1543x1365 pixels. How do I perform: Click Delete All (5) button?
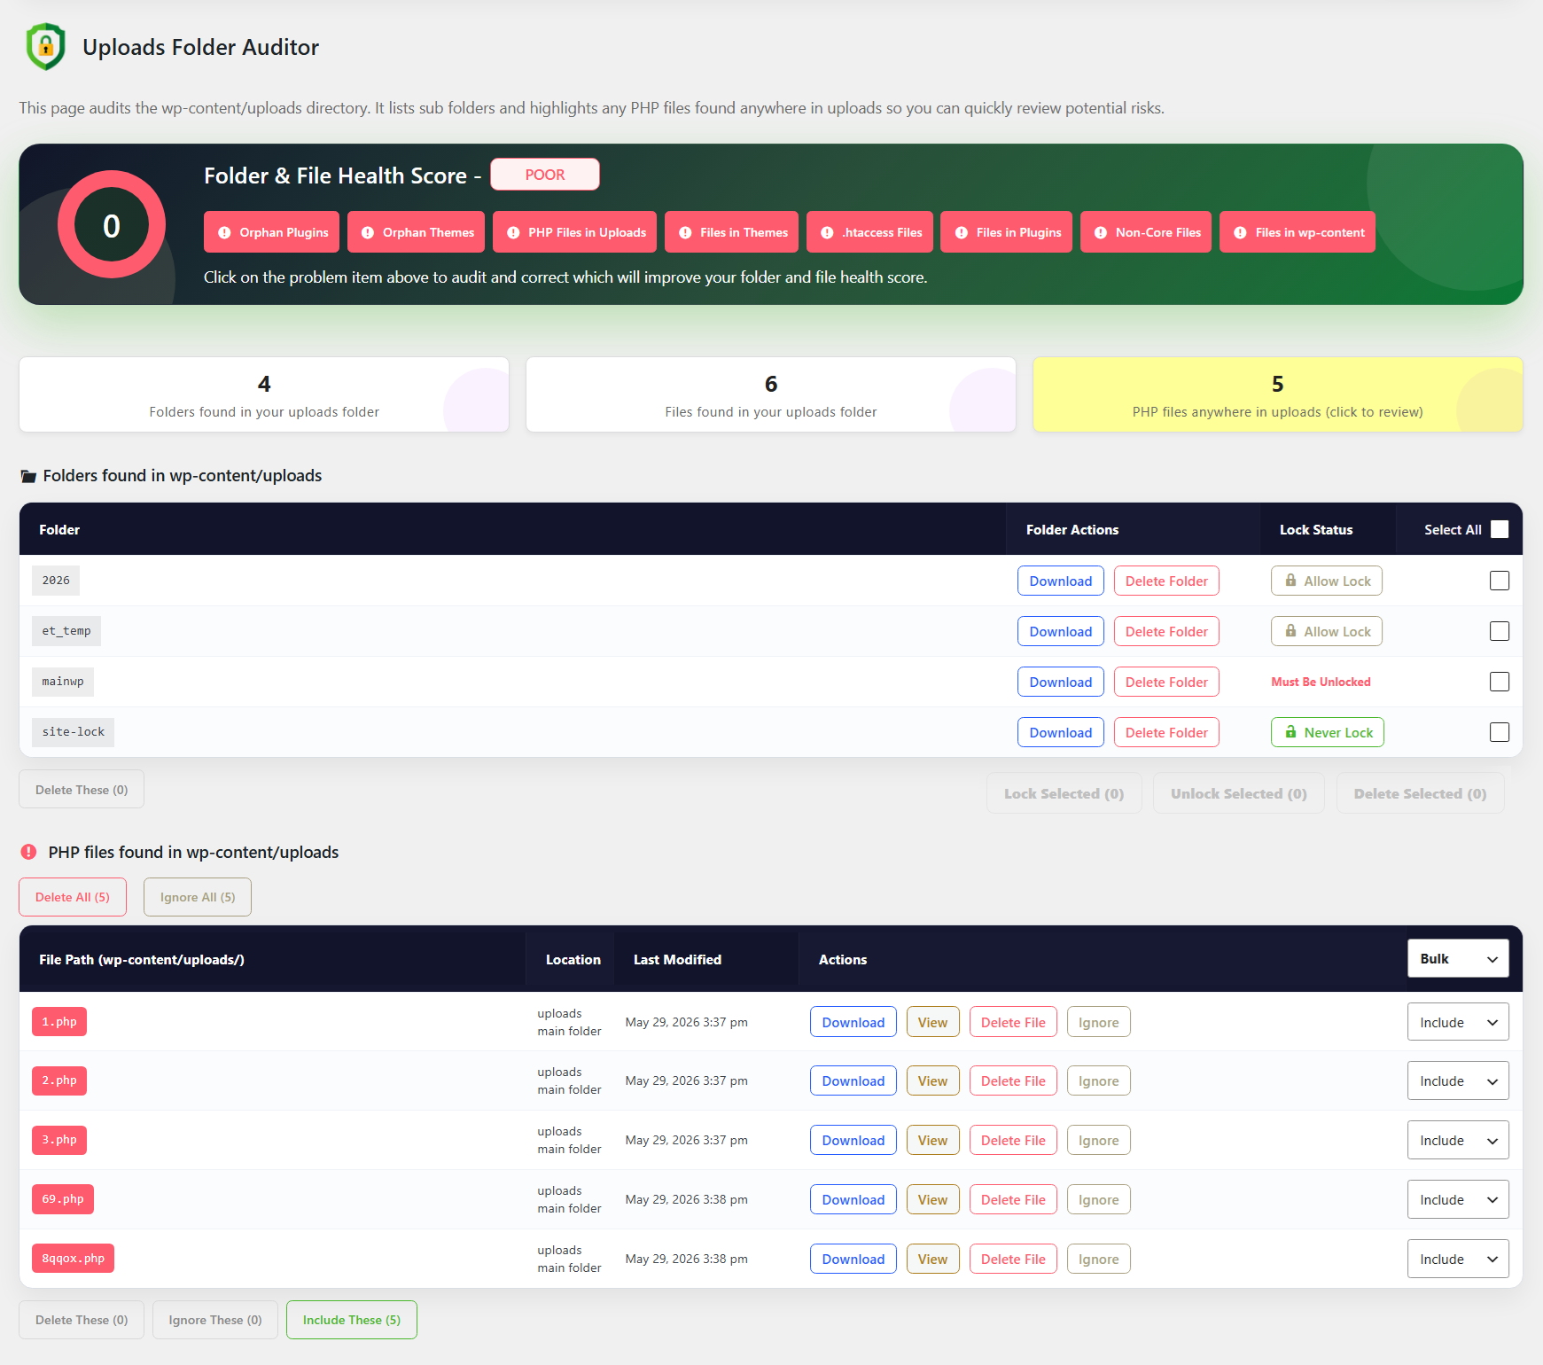73,897
